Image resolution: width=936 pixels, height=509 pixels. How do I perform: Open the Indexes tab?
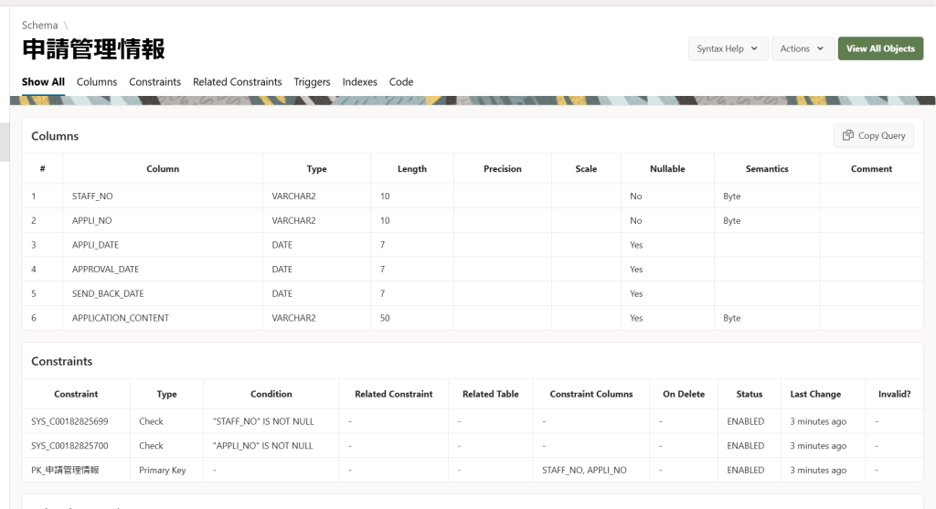[x=359, y=82]
